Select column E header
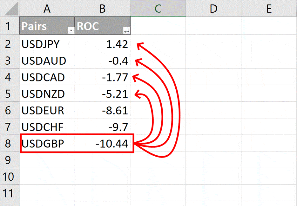Viewport: 297px width, 206px height. point(269,8)
